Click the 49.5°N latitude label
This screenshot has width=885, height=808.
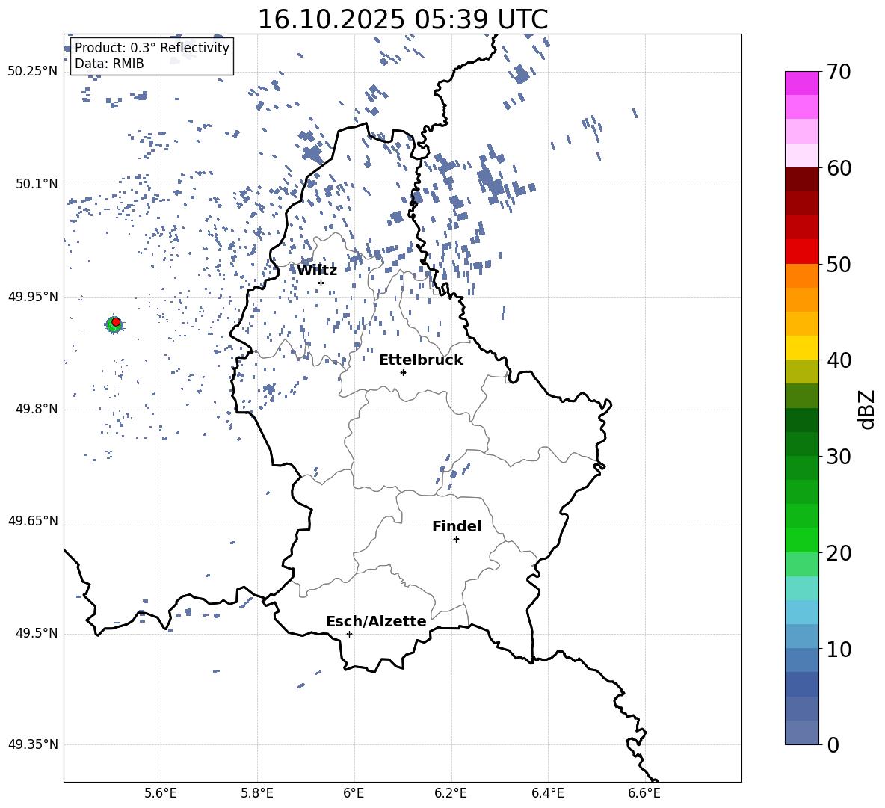pyautogui.click(x=36, y=633)
